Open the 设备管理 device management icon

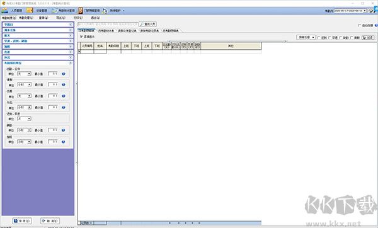[30, 10]
